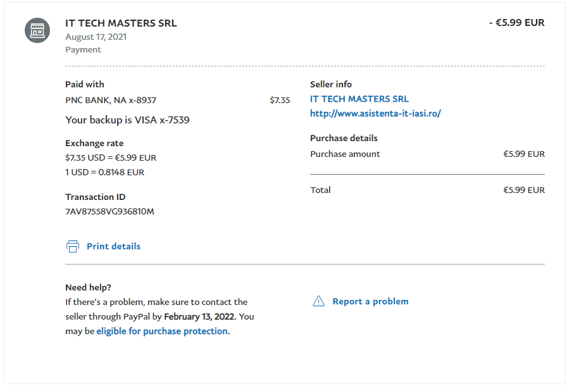This screenshot has width=567, height=386.
Task: Click the $7.35 paid amount
Action: pyautogui.click(x=280, y=100)
